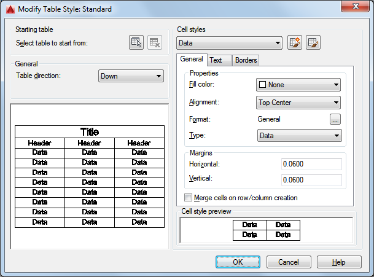Open the Alignment Top Center dropdown
This screenshot has height=277, width=374.
coord(298,103)
